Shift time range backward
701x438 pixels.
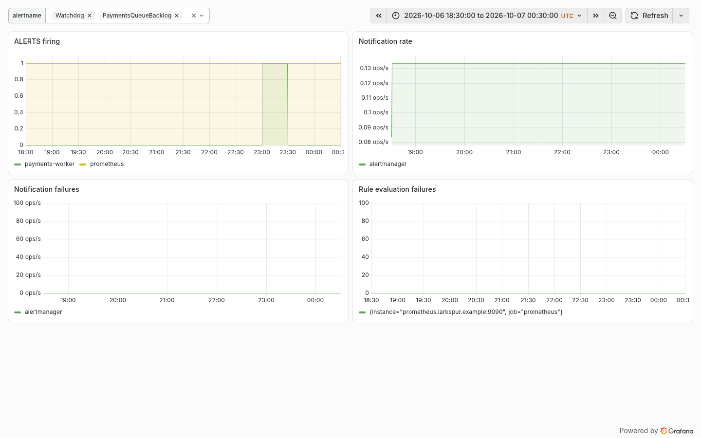coord(379,16)
